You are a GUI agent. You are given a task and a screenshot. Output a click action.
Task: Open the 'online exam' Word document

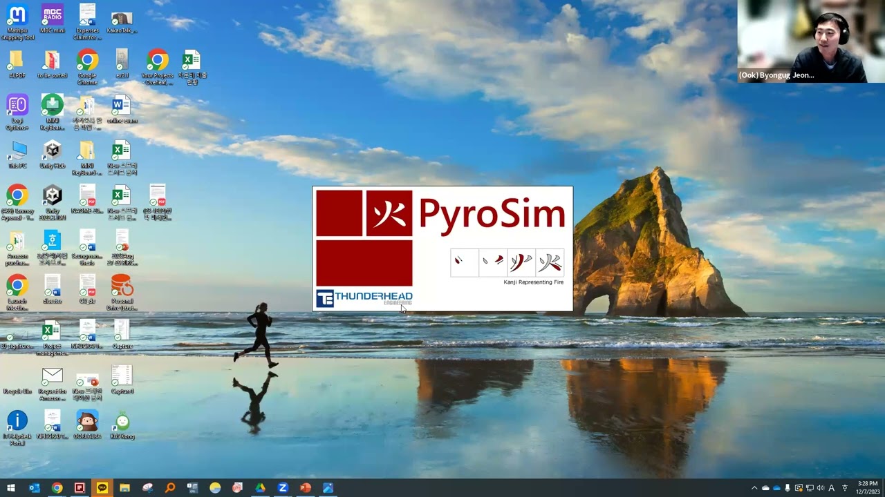tap(122, 109)
